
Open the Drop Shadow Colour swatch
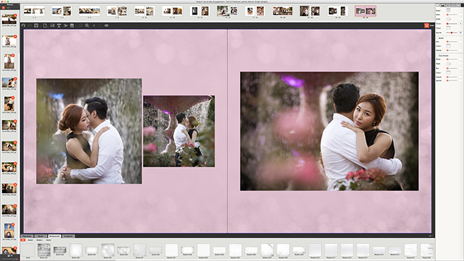448,72
